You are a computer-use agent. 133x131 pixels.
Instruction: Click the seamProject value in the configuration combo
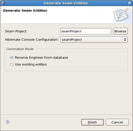72,40
